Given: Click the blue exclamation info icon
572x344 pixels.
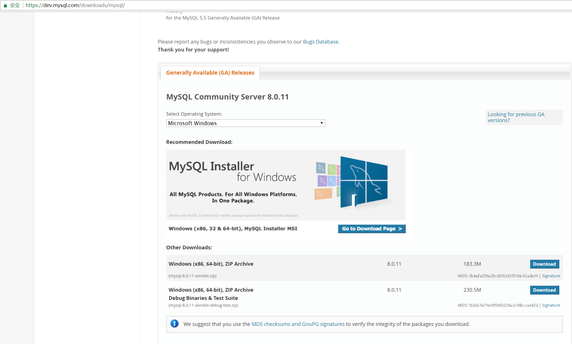Looking at the screenshot, I should pos(174,324).
